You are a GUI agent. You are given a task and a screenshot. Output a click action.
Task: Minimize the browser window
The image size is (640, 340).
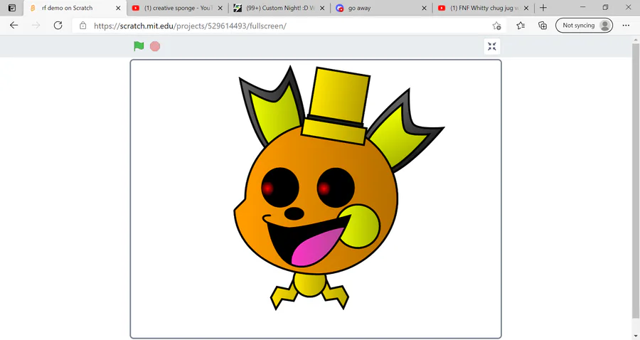582,7
